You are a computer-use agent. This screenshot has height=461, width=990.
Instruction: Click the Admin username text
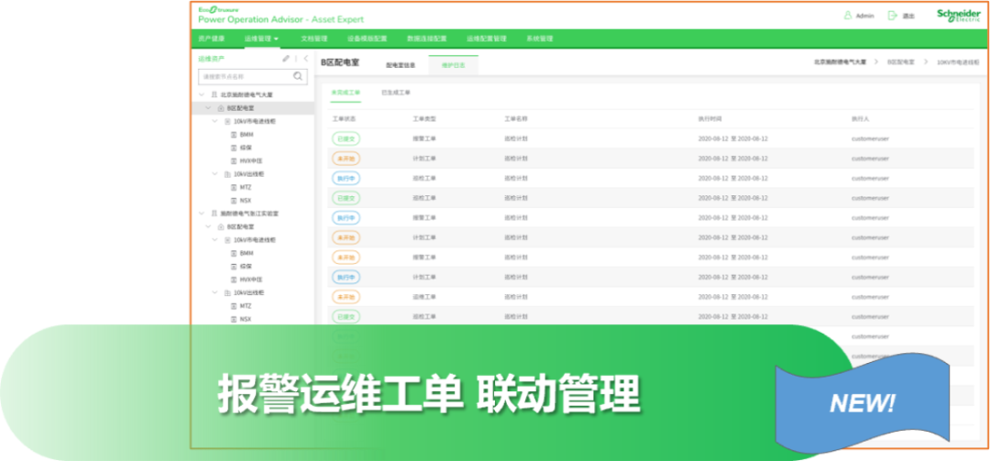(x=864, y=16)
